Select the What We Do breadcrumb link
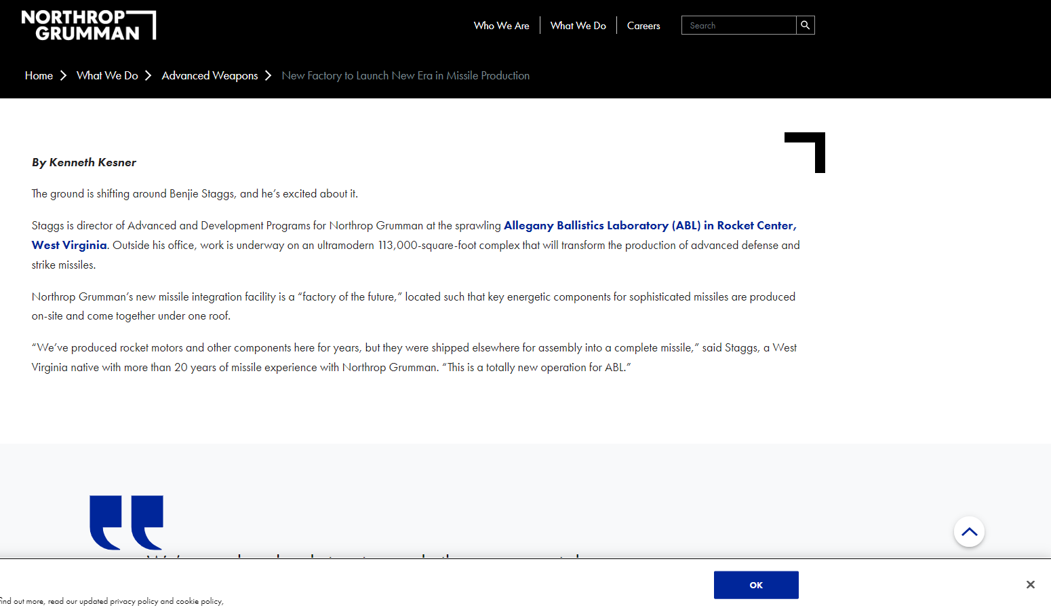The width and height of the screenshot is (1051, 612). [x=107, y=75]
